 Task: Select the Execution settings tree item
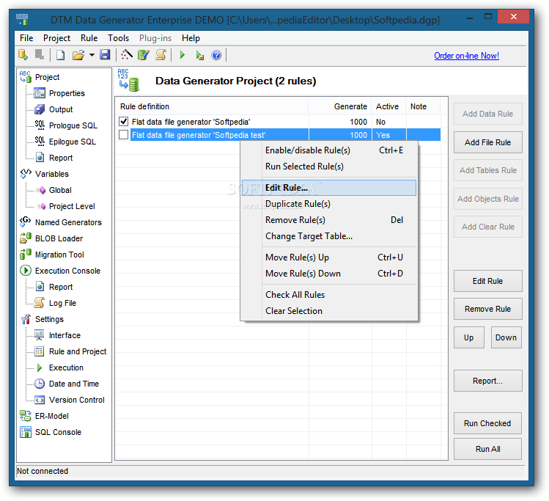coord(66,367)
